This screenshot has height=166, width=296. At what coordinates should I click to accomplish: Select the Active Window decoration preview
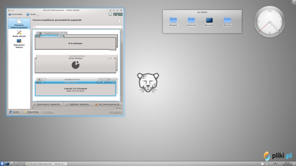coord(76,64)
